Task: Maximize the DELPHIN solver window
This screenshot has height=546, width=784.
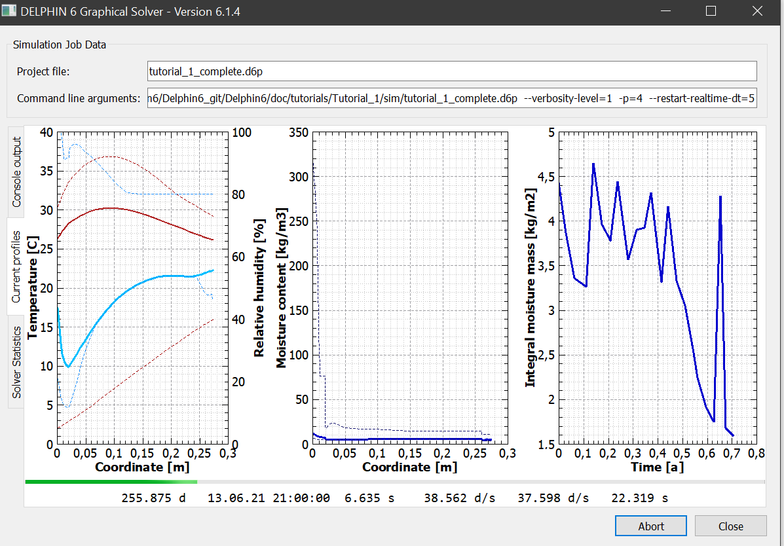Action: point(711,11)
